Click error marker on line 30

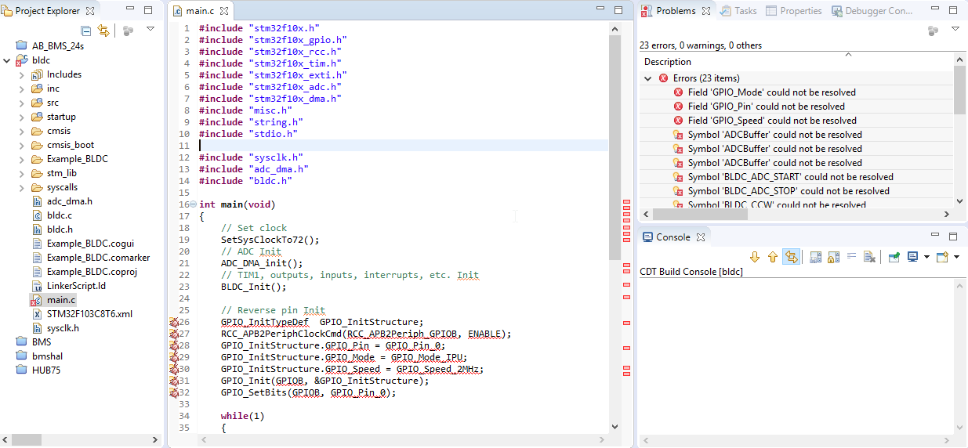[174, 369]
